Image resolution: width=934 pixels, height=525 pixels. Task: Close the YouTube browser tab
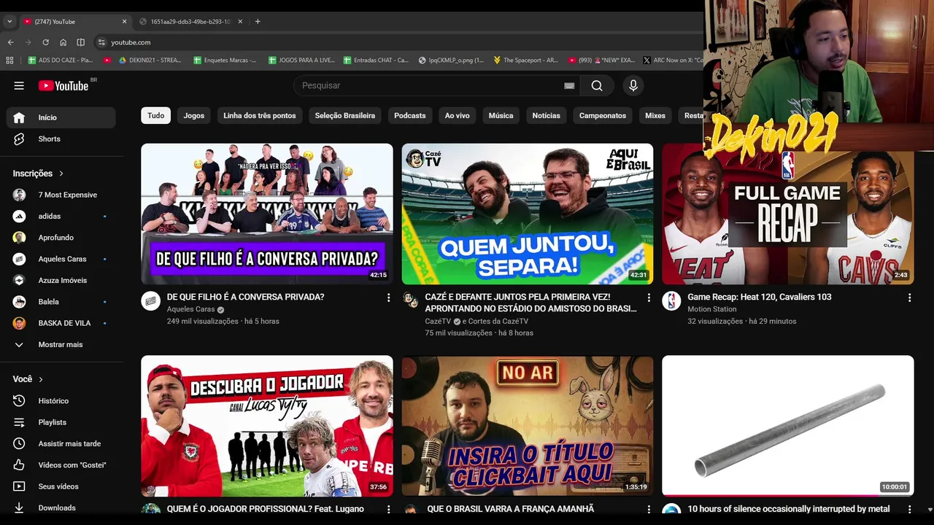click(124, 21)
